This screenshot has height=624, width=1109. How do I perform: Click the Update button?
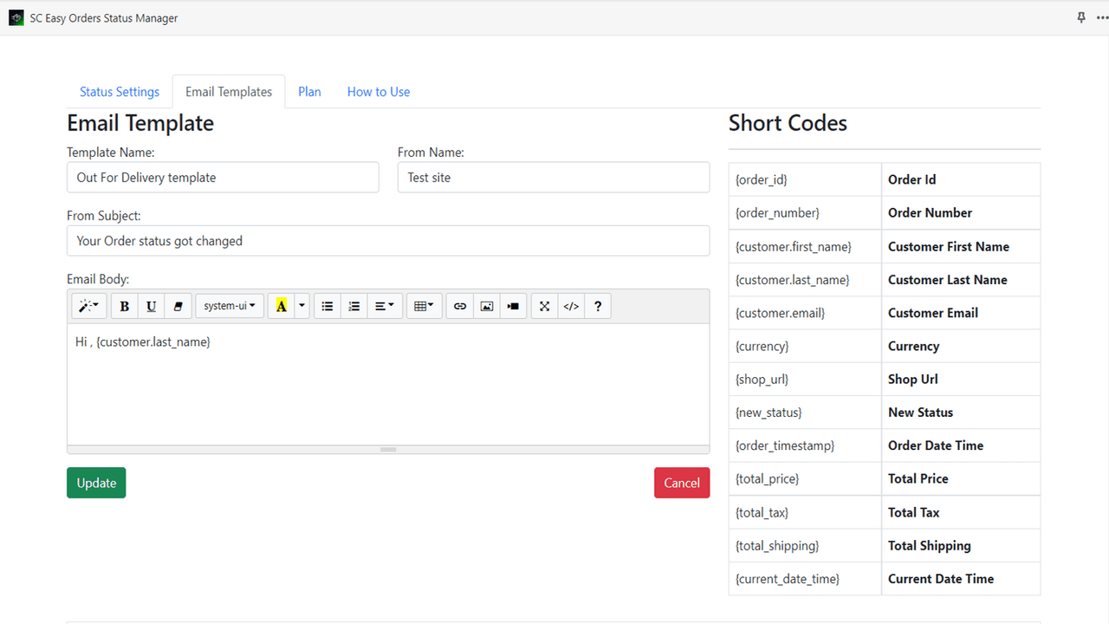(96, 483)
